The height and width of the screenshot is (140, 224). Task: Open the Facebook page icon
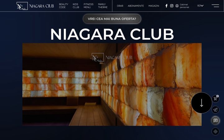(x=166, y=6)
